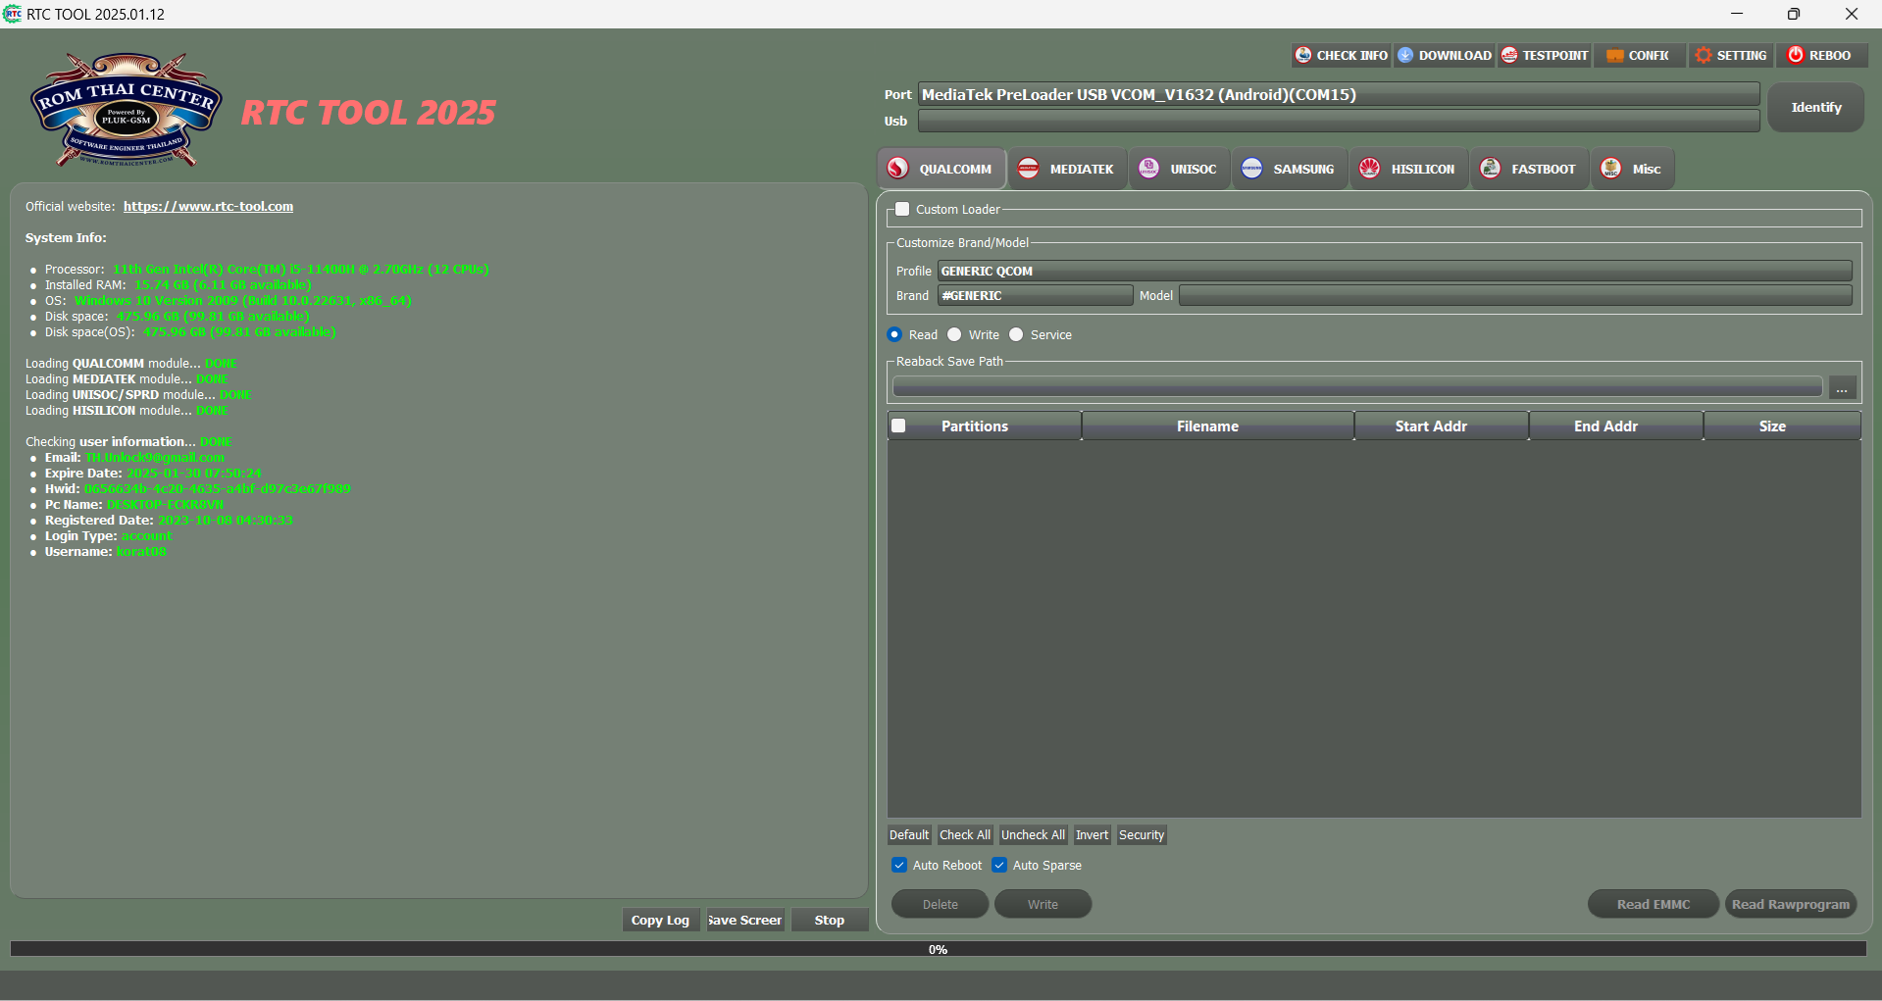Enable the Custom Loader checkbox
Viewport: 1882px width, 1001px height.
(x=902, y=209)
